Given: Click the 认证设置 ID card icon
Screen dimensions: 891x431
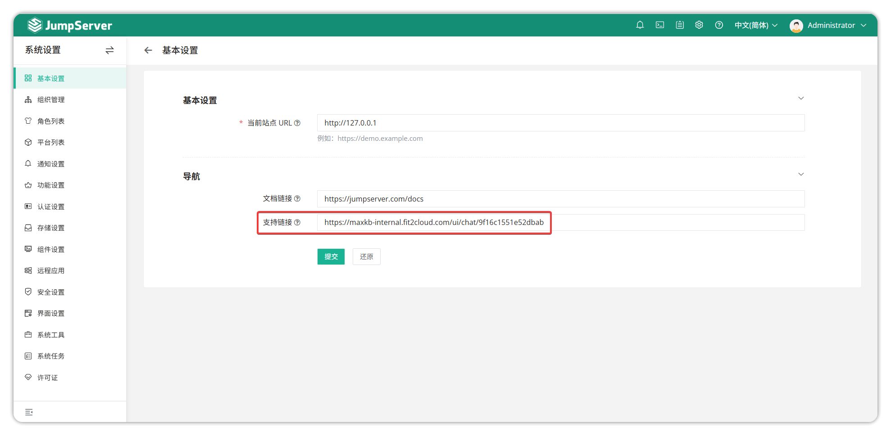Looking at the screenshot, I should point(28,207).
